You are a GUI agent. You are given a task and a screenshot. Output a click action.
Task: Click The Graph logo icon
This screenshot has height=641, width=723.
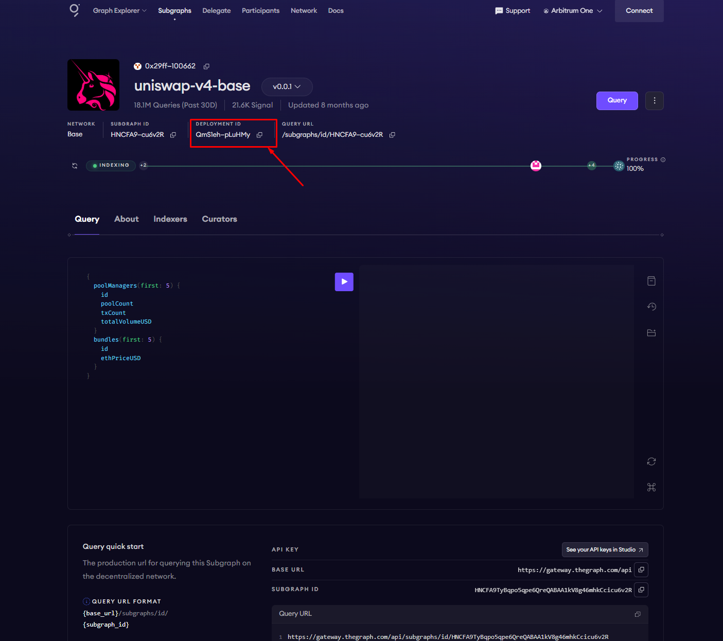pos(75,10)
